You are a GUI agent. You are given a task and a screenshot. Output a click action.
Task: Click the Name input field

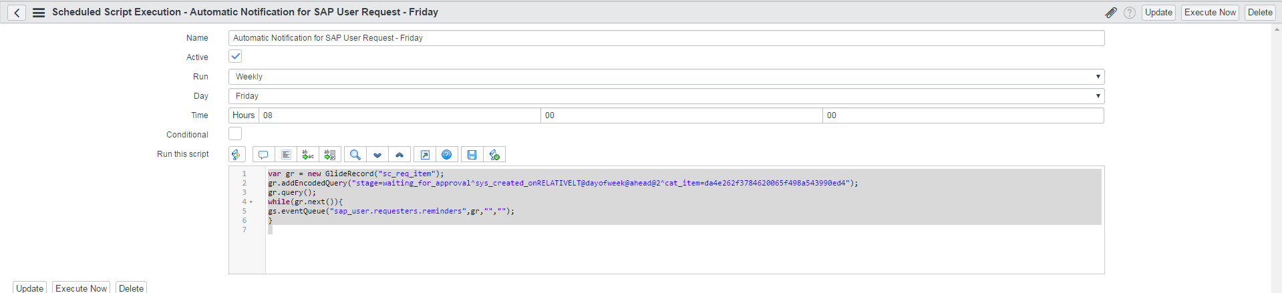666,38
